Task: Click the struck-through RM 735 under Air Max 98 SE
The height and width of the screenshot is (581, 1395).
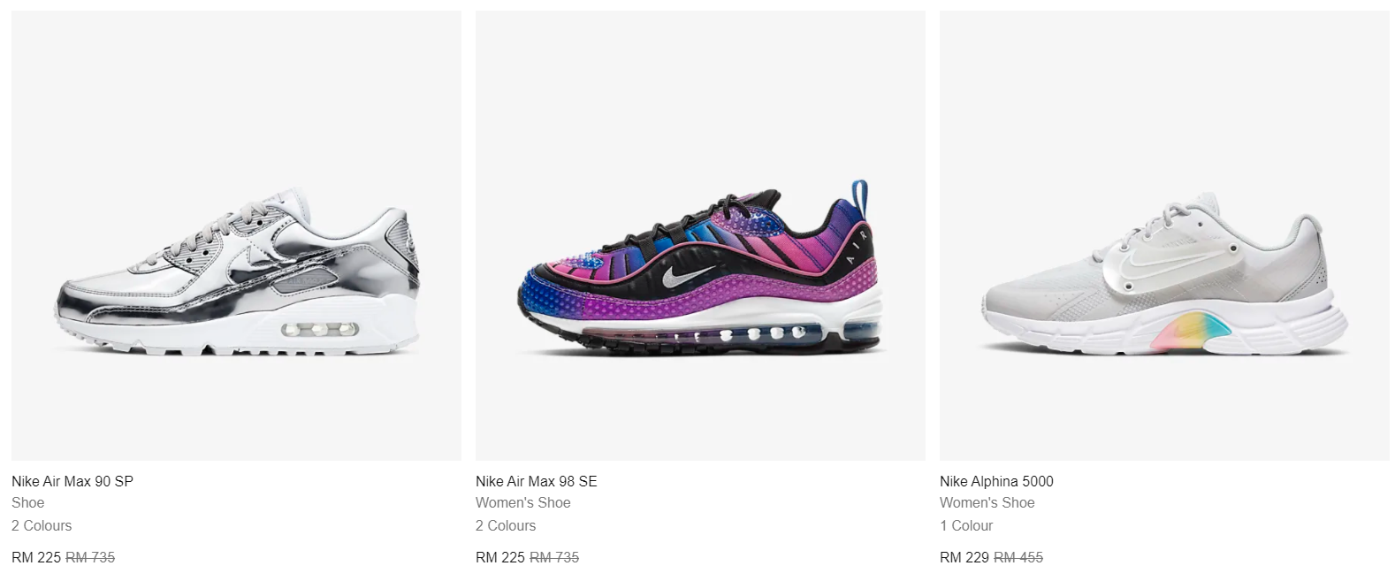Action: tap(554, 557)
